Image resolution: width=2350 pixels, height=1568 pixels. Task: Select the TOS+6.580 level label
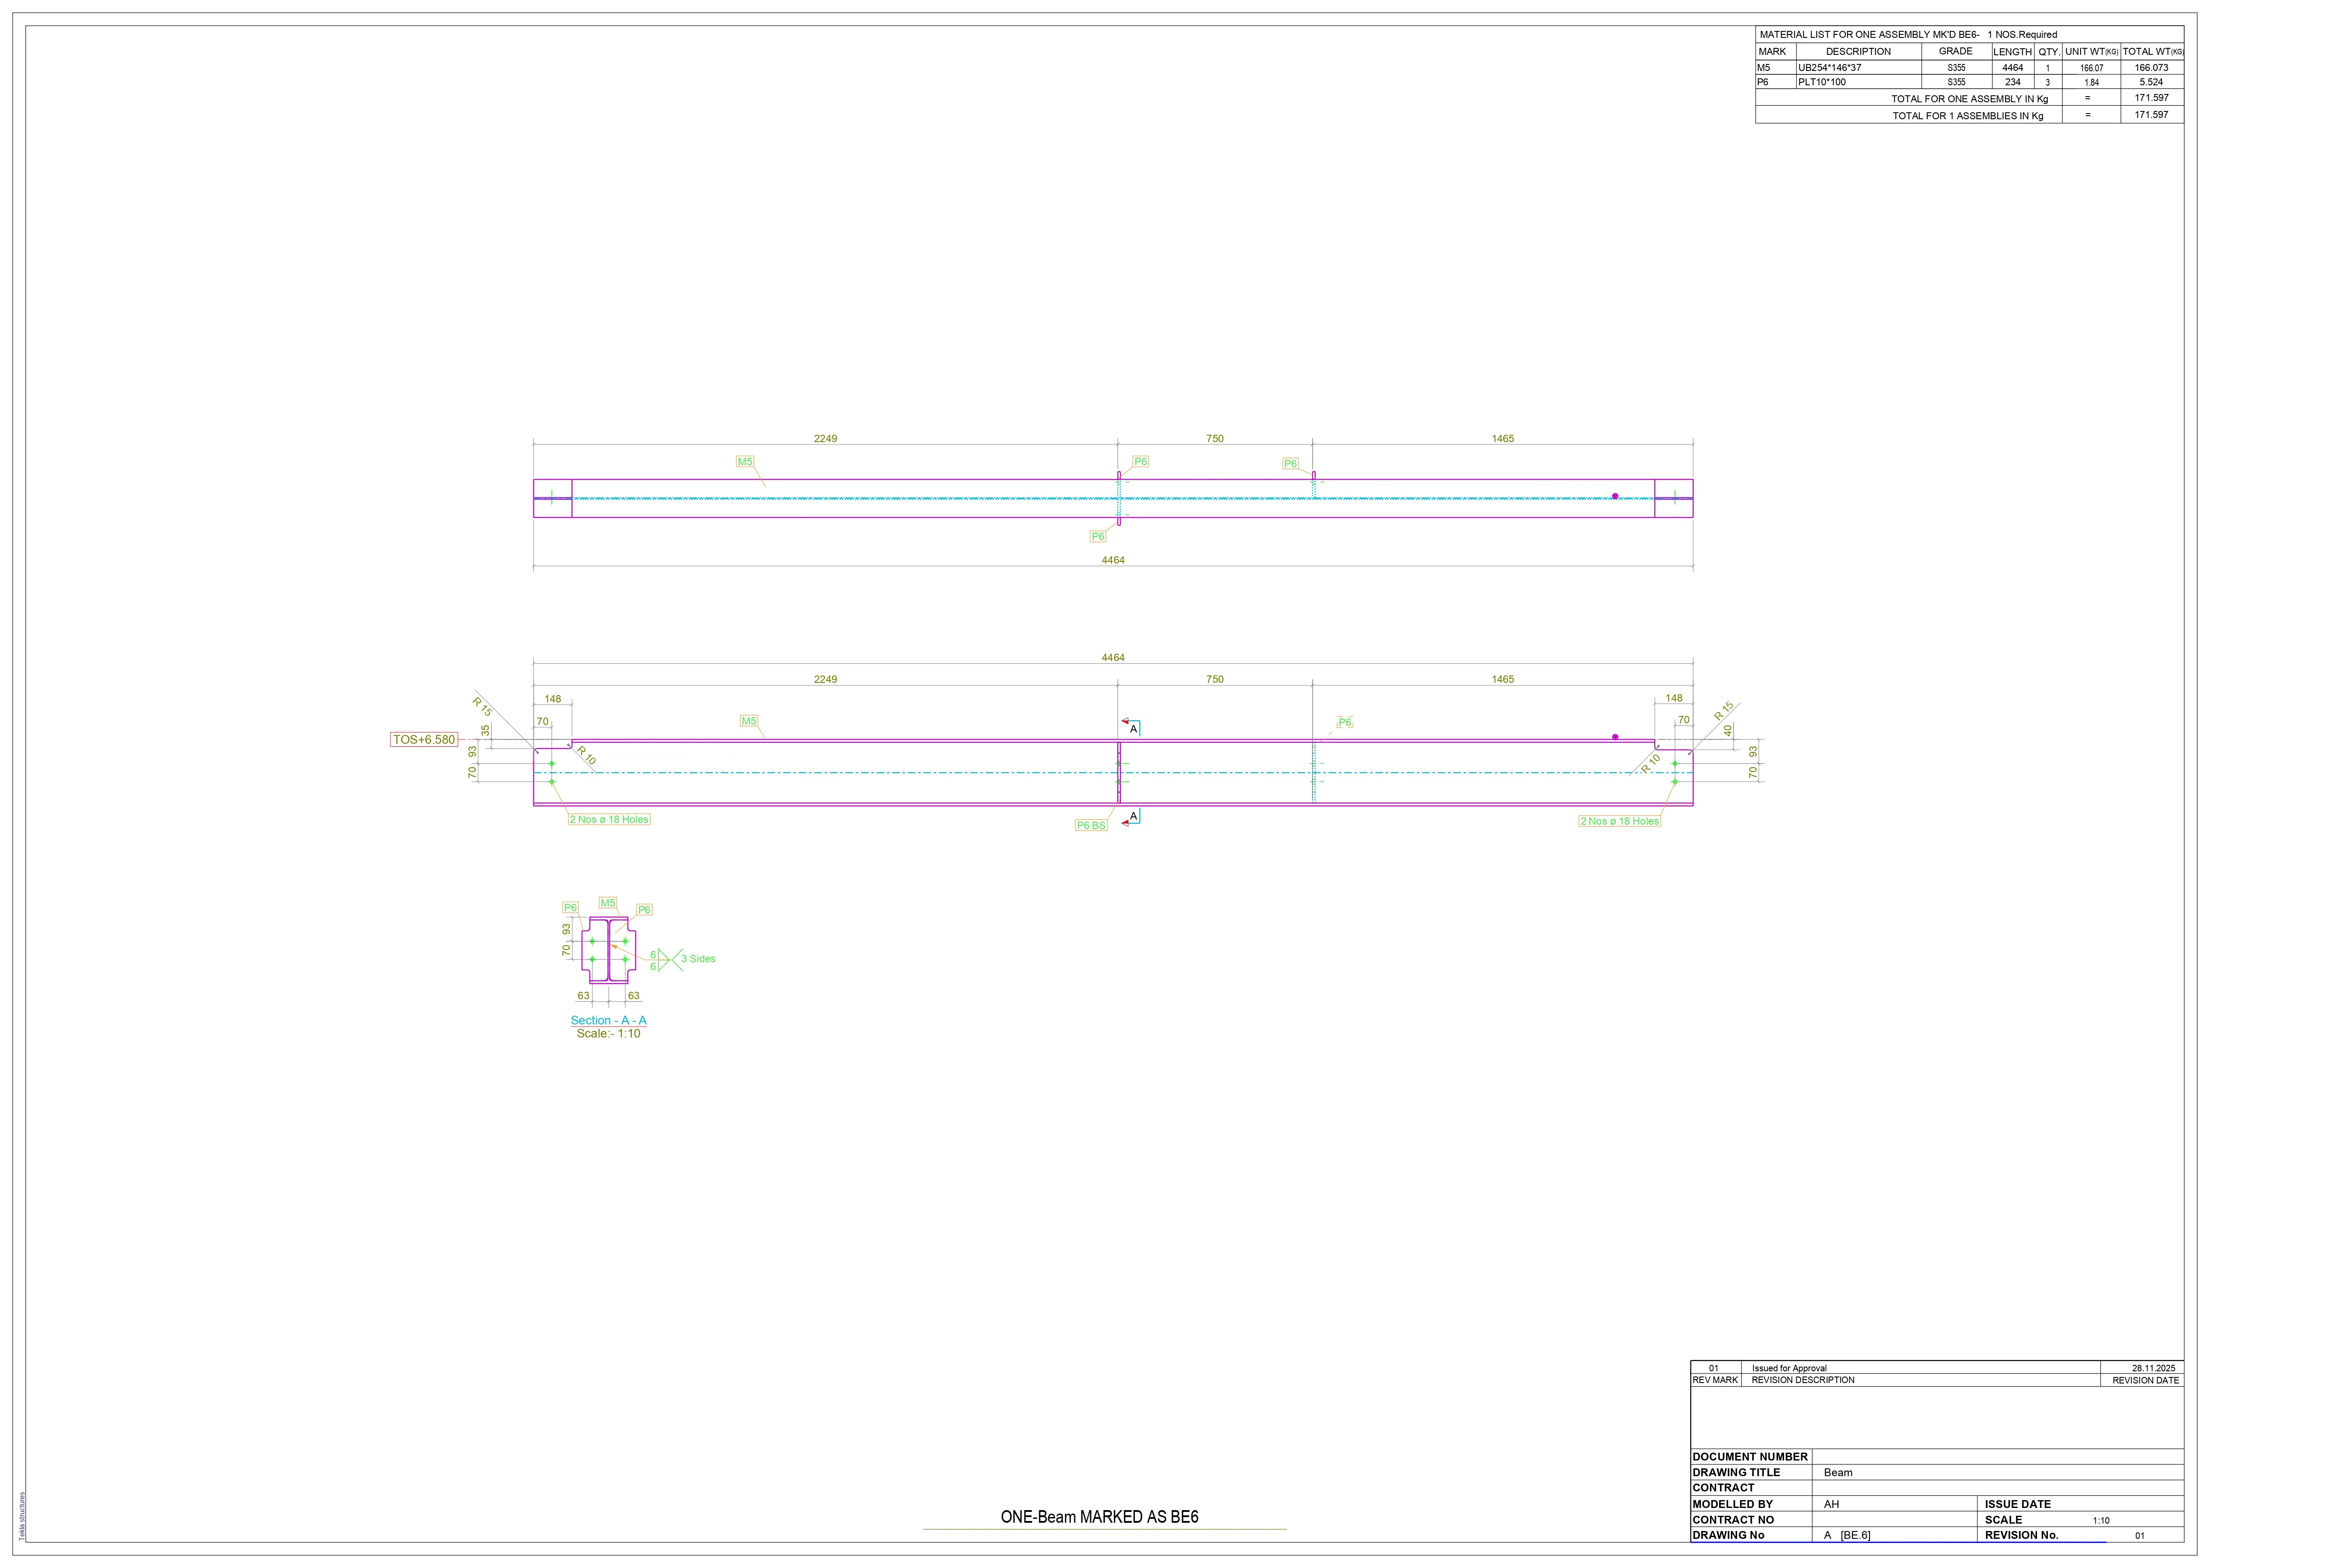coord(424,740)
